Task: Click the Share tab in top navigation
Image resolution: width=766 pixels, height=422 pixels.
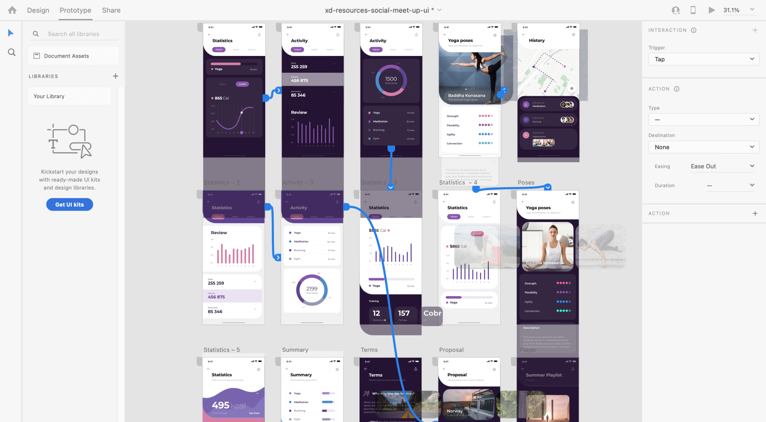Action: coord(111,11)
